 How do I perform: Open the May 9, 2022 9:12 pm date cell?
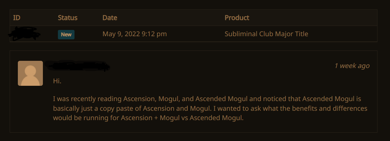[135, 34]
